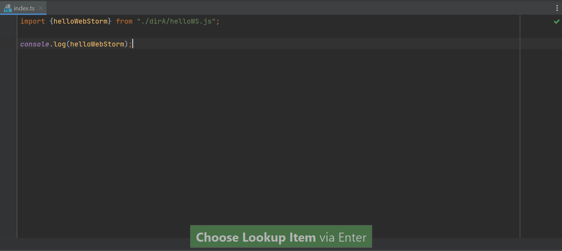Click the gutter beside the console.log line

click(x=8, y=44)
